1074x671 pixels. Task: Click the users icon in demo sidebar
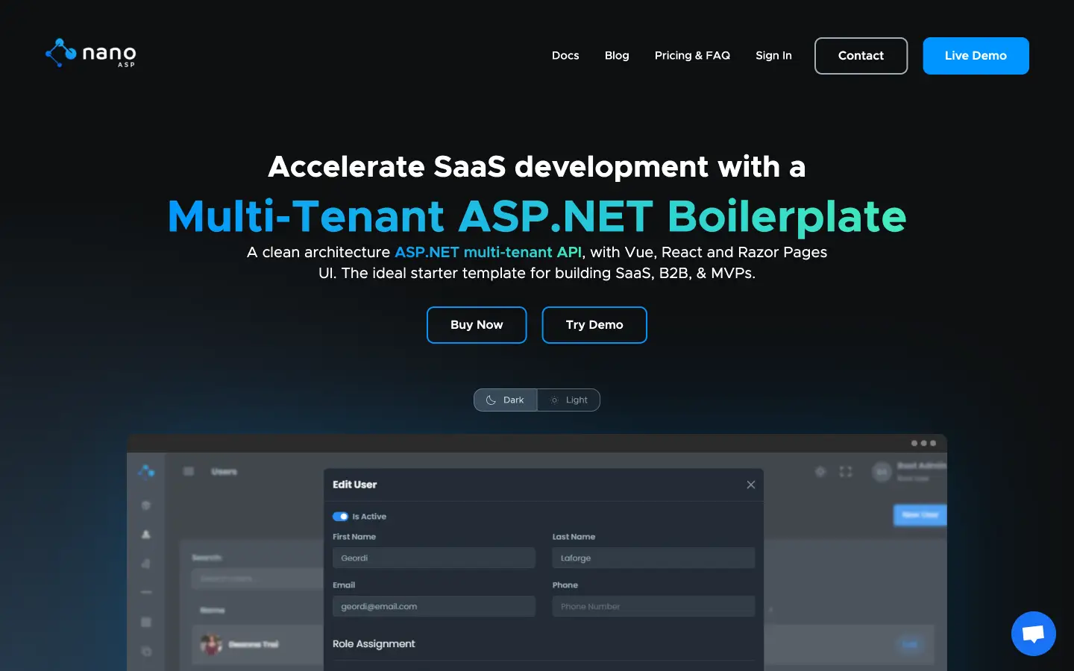(x=146, y=534)
